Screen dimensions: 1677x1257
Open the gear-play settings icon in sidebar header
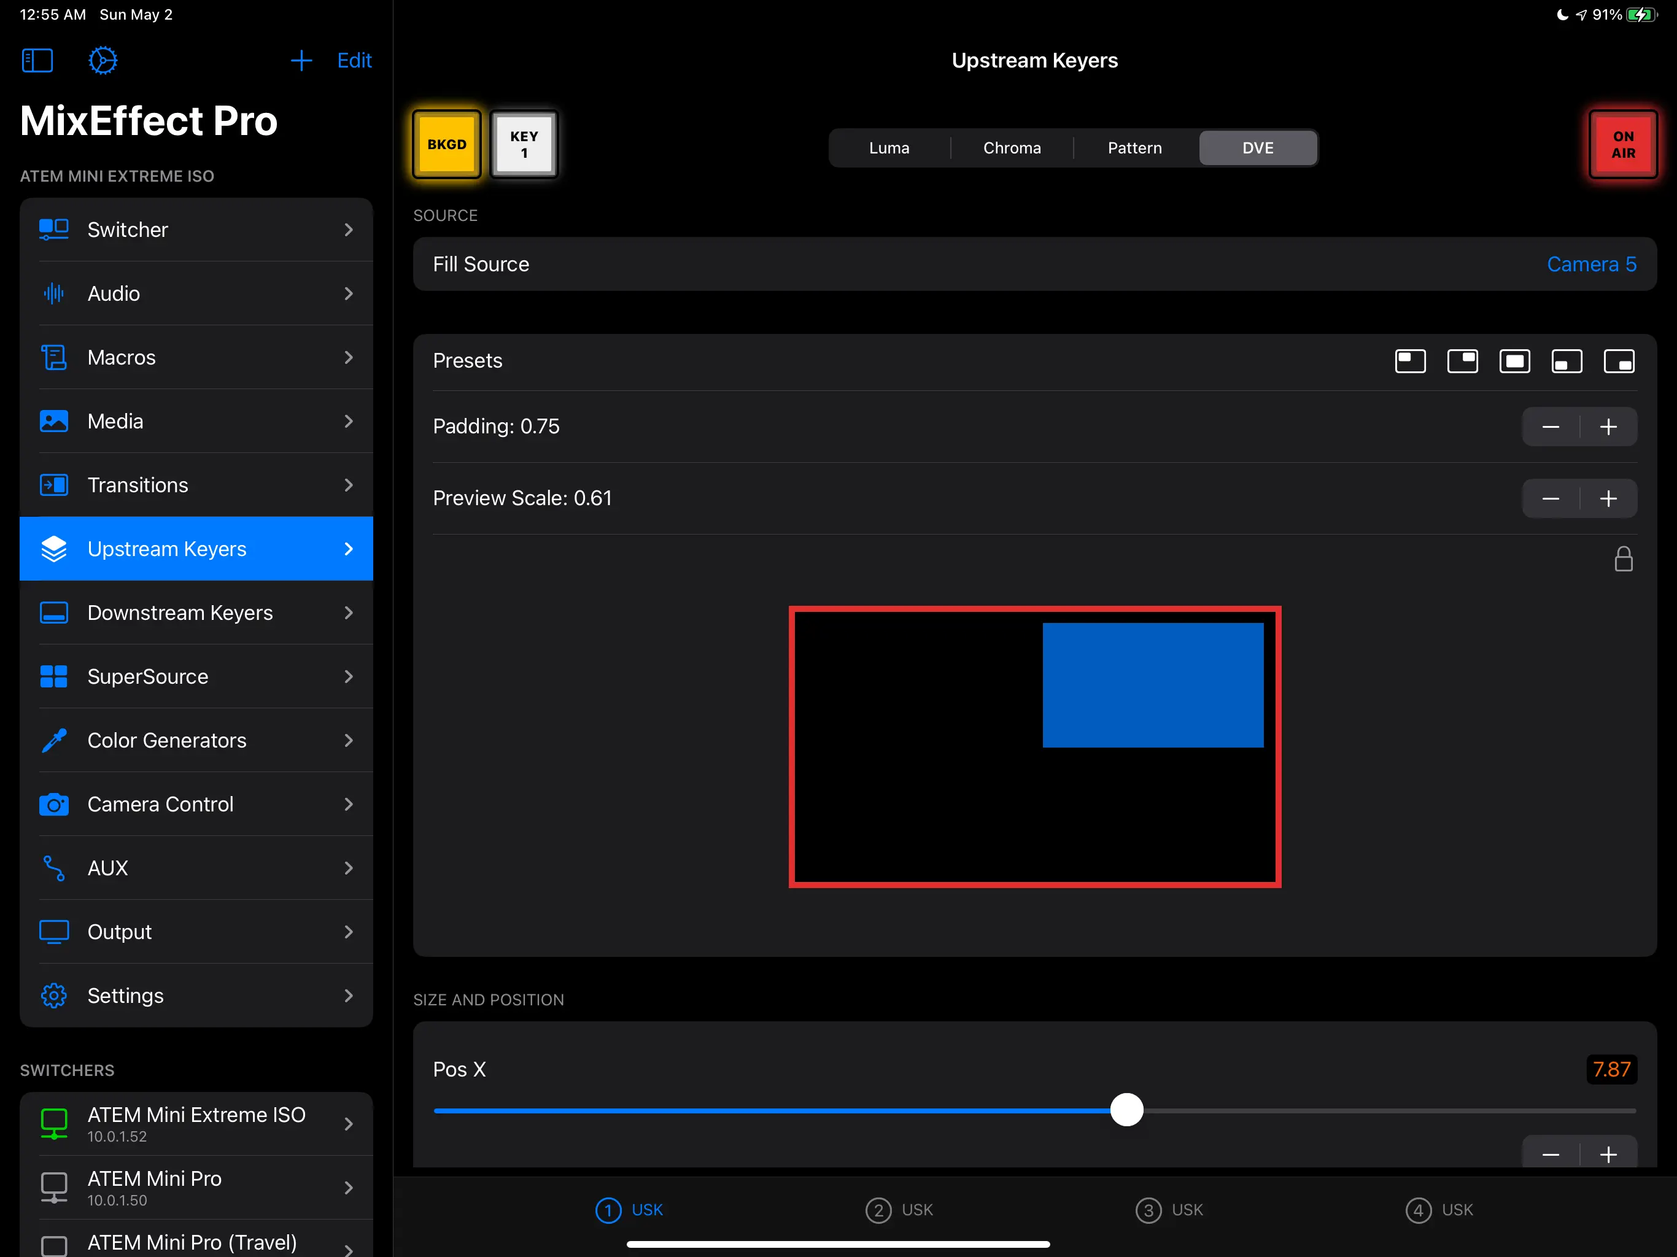(x=103, y=61)
